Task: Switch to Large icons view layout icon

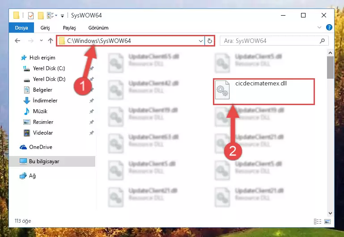Action: tap(327, 222)
